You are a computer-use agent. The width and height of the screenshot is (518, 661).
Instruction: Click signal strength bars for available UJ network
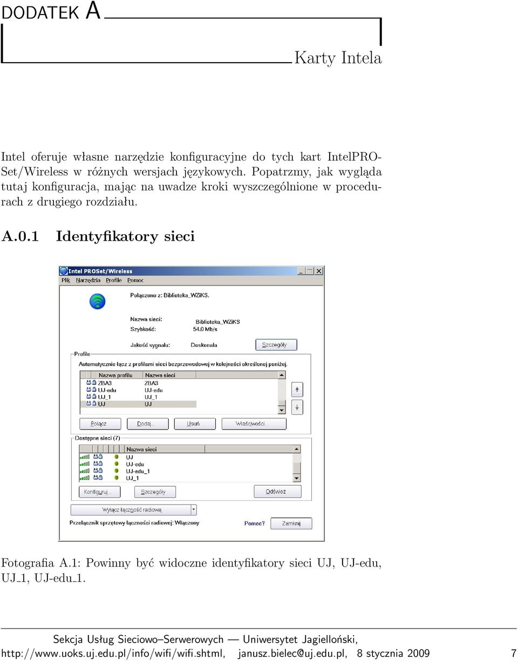tap(85, 457)
